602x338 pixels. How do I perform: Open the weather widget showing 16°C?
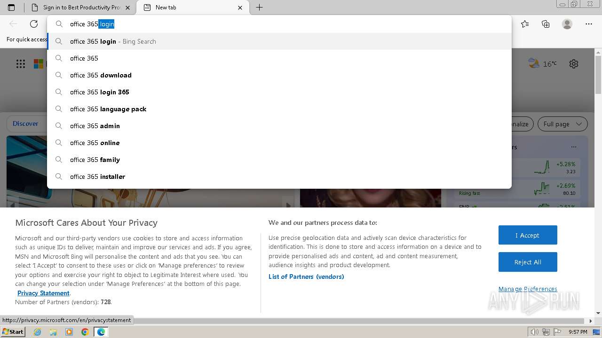click(x=542, y=63)
